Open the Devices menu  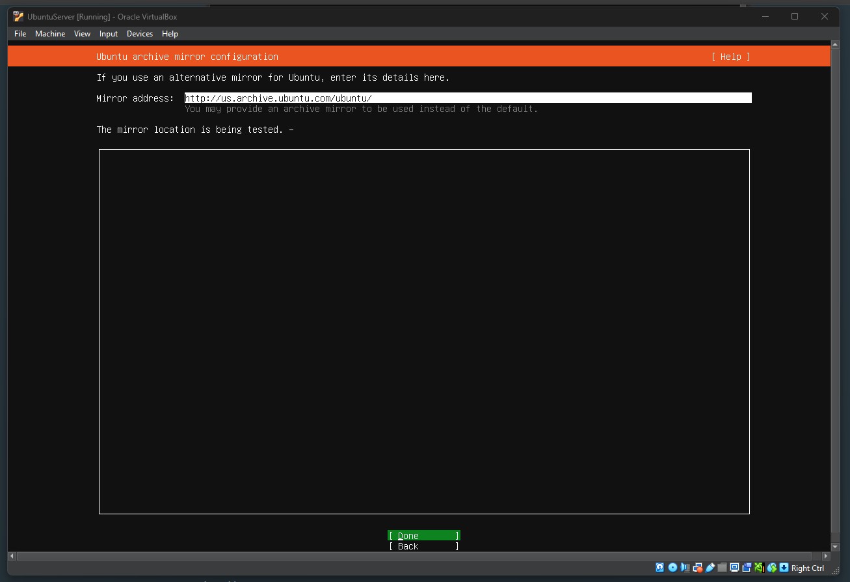(x=139, y=34)
